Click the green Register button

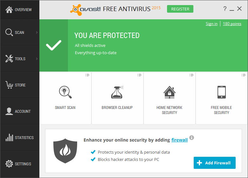(180, 9)
